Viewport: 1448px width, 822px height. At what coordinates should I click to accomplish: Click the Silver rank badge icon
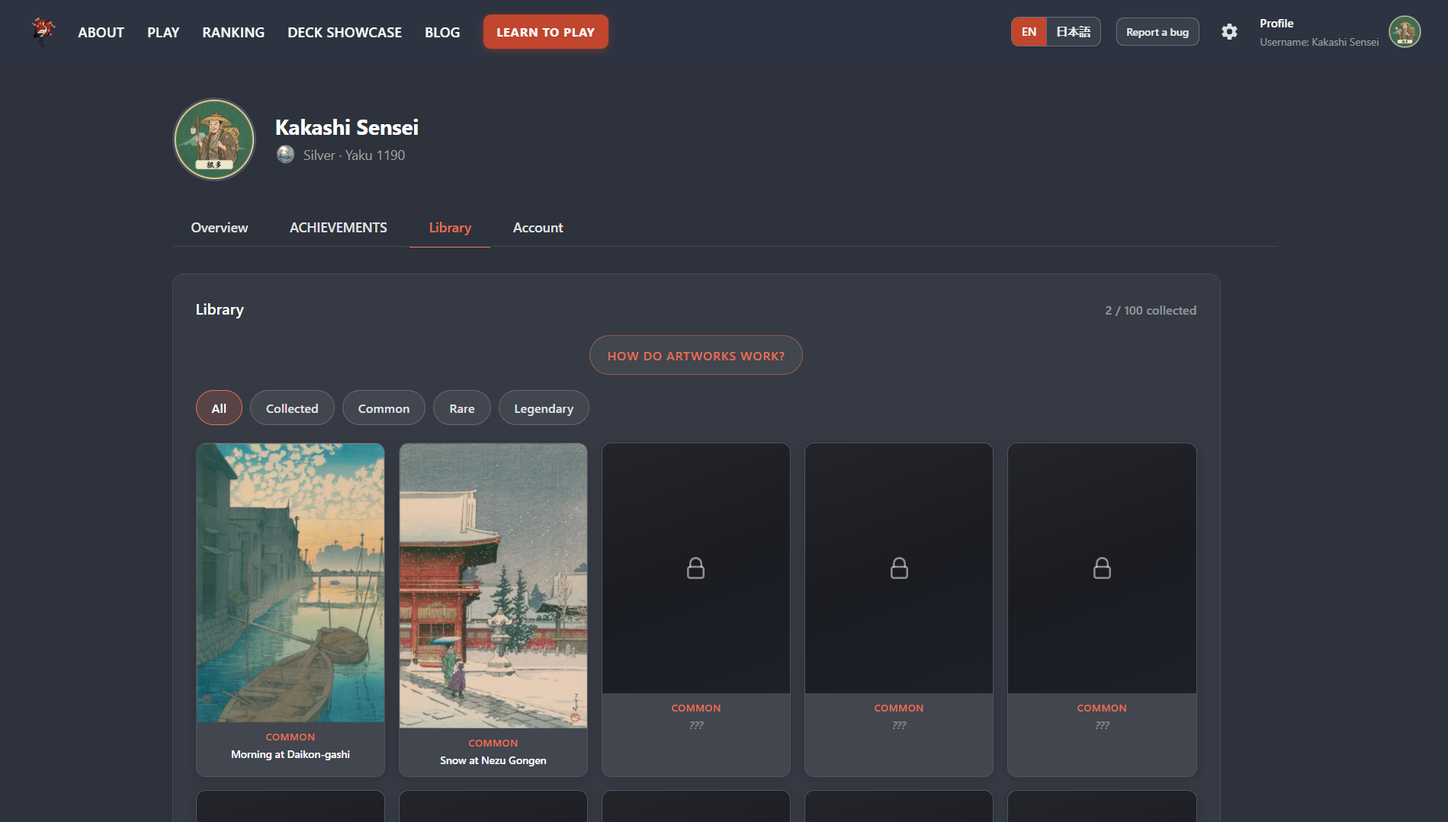[285, 155]
